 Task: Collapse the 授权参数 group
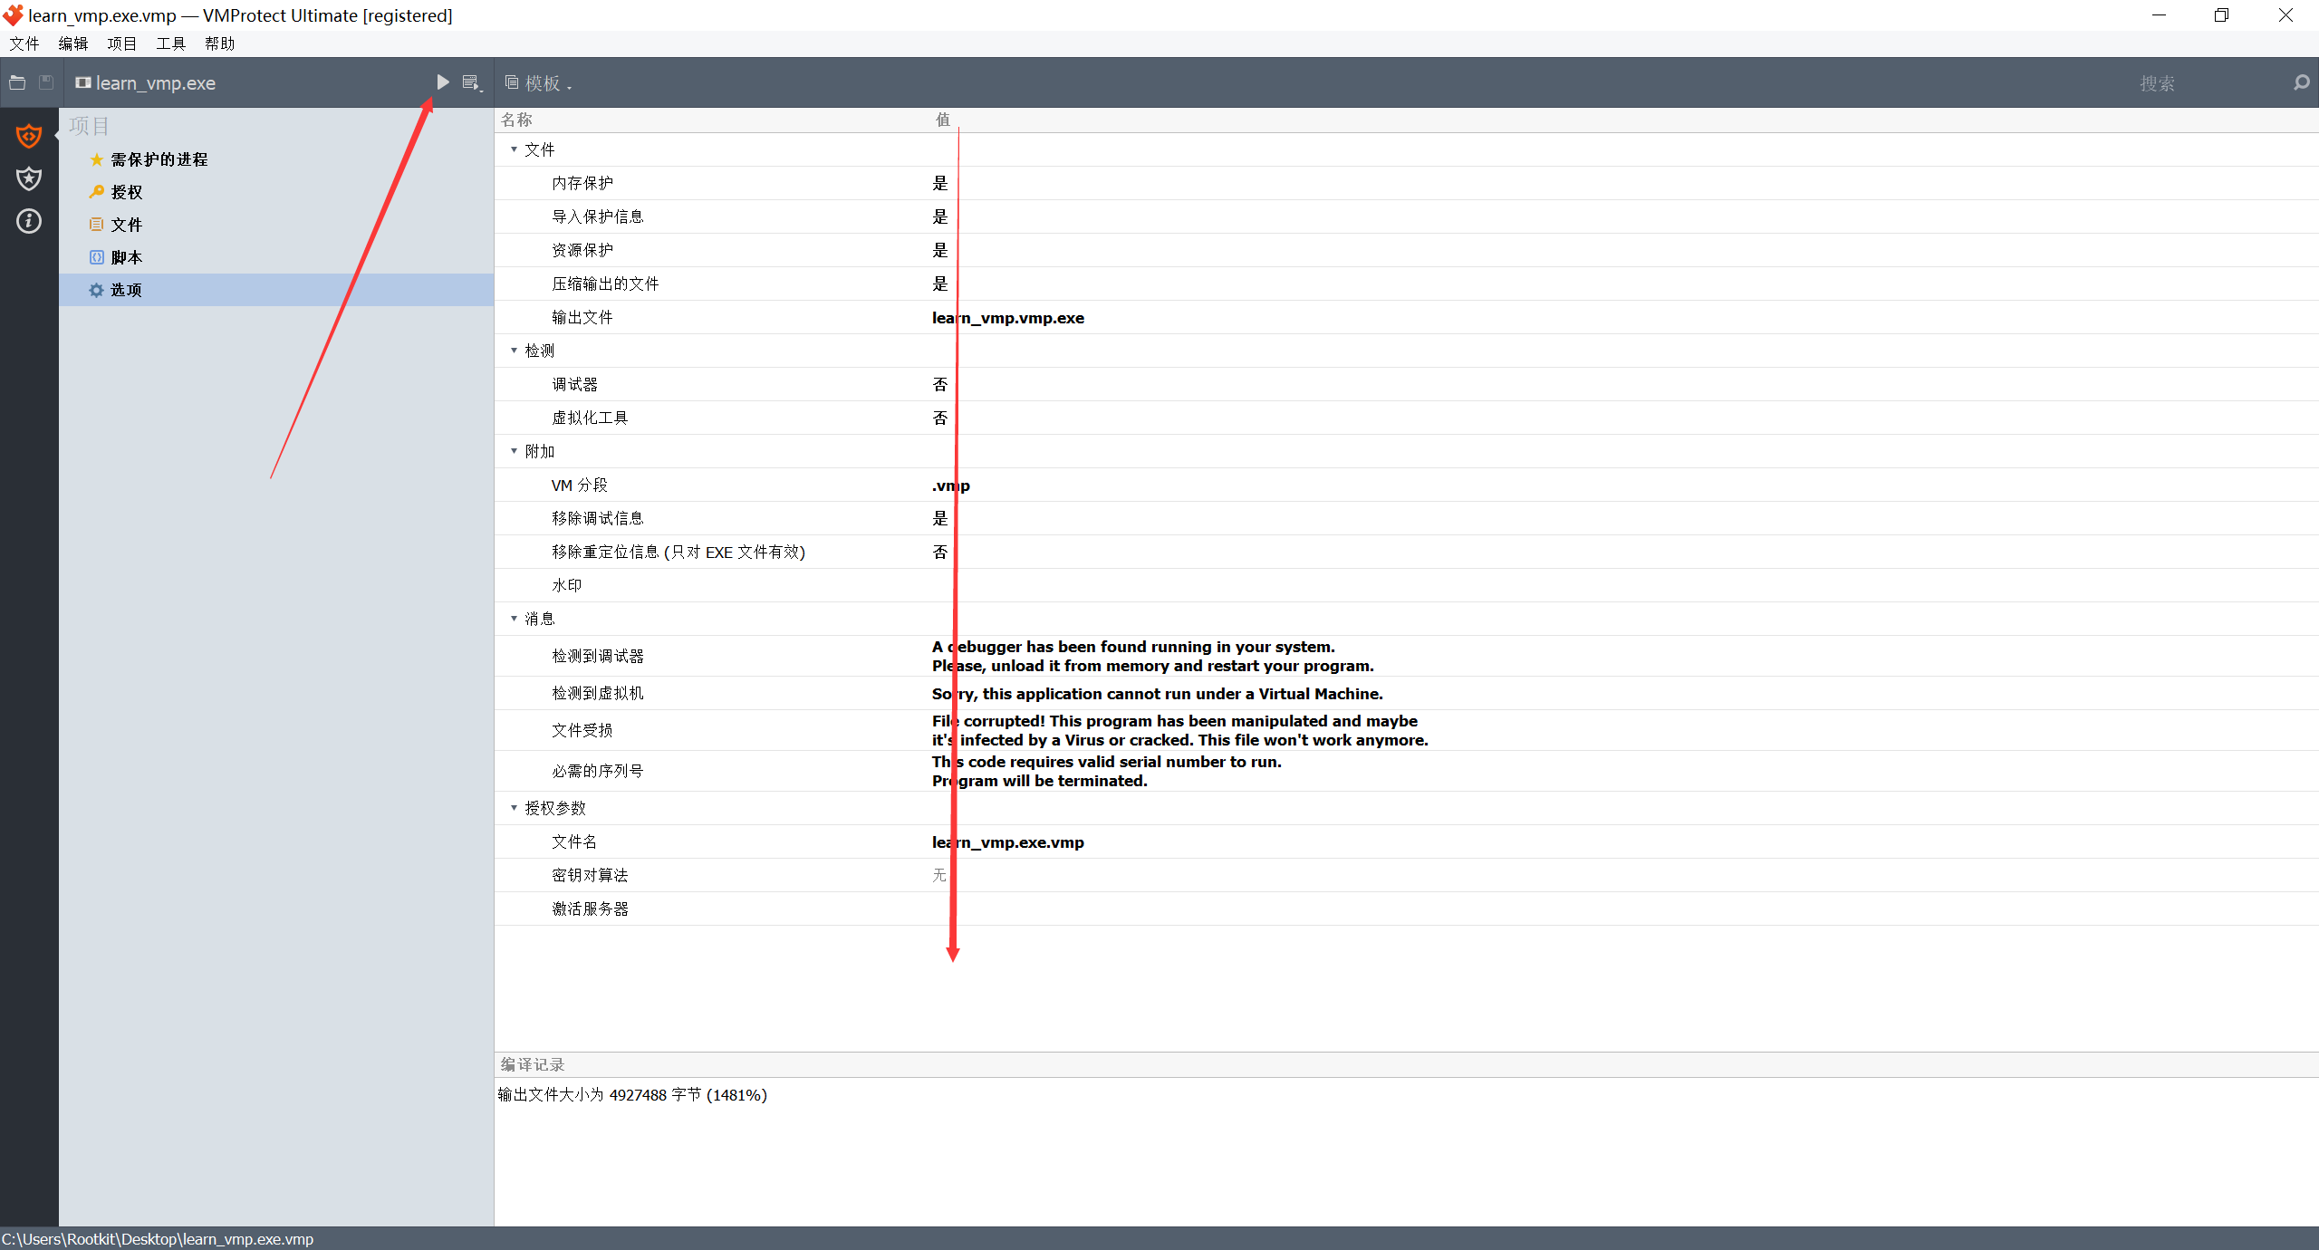(514, 808)
